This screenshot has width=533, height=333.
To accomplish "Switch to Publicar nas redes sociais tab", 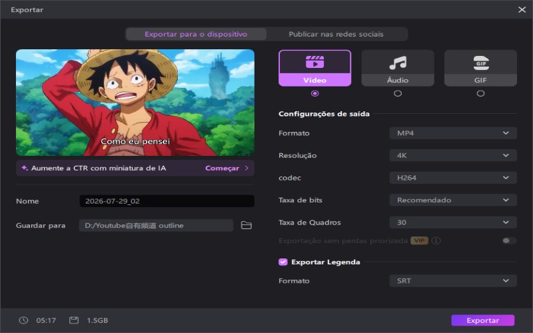I will tap(336, 34).
